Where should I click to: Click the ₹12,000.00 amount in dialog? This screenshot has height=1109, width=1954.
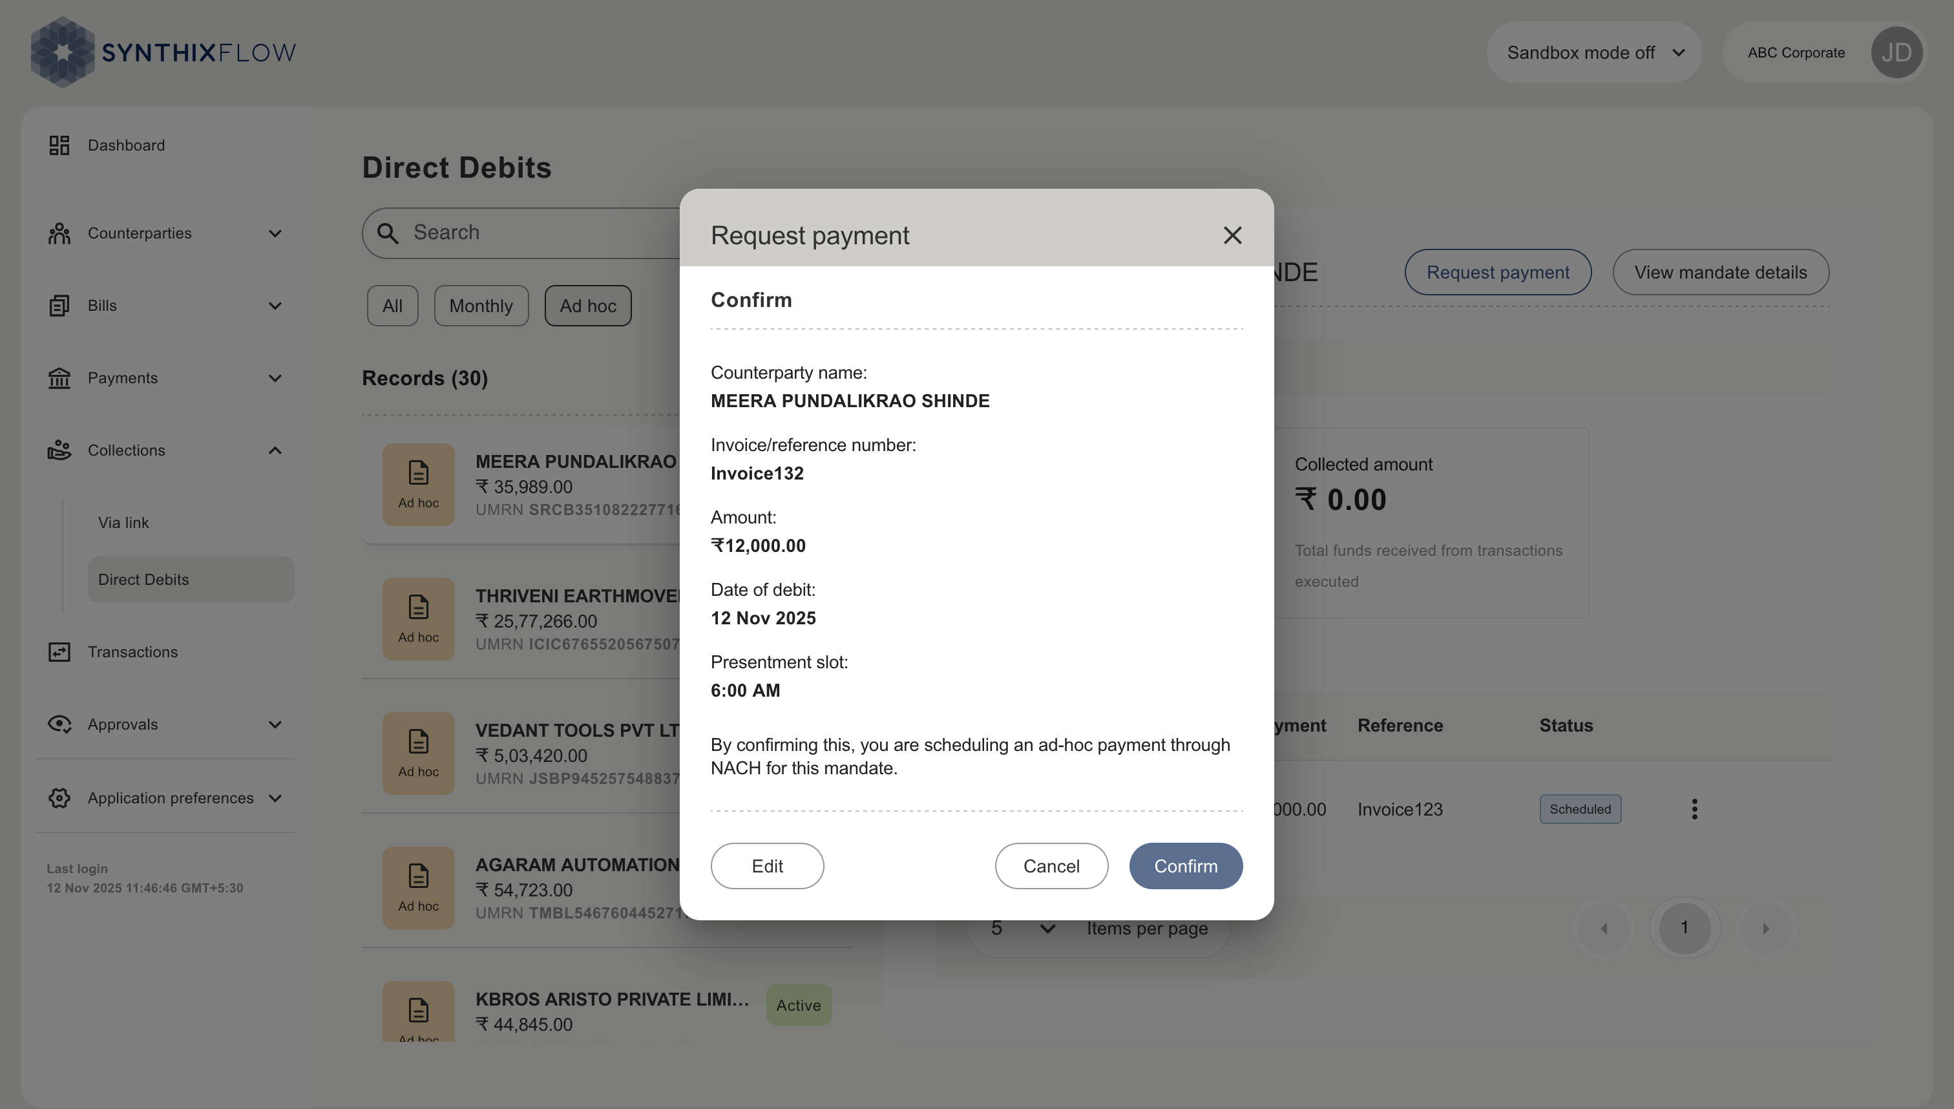tap(758, 545)
